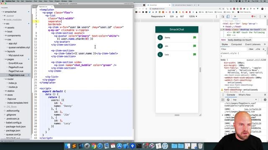Image resolution: width=268 pixels, height=150 pixels.
Task: Open PageAuth.vue in sidebar
Action: (16, 67)
